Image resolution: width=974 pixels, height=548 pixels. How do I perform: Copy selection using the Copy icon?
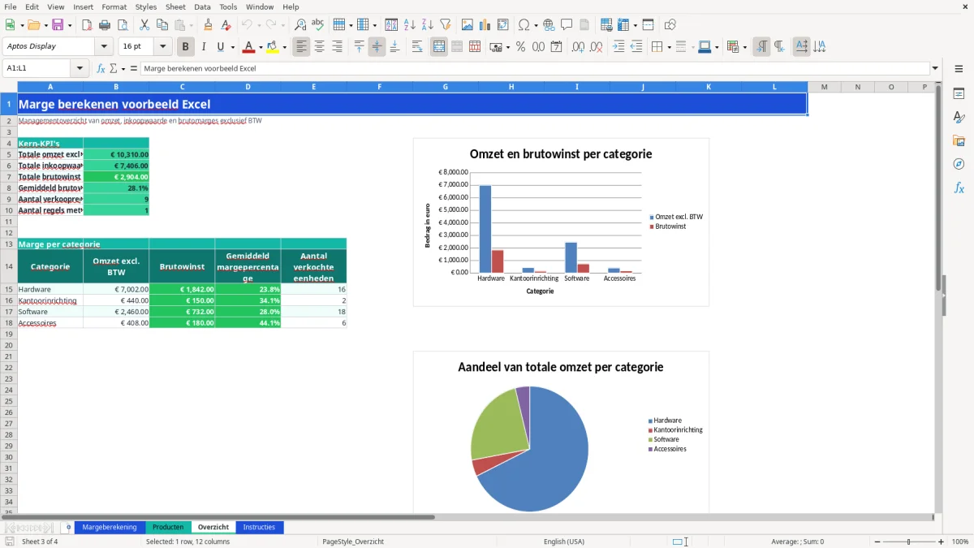pyautogui.click(x=162, y=25)
